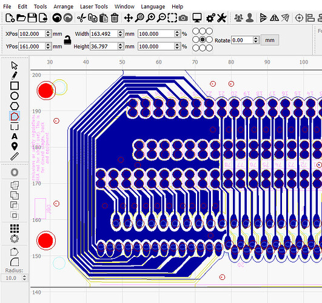The image size is (322, 303).
Task: Select the center anchor radio button
Action: coord(203,39)
